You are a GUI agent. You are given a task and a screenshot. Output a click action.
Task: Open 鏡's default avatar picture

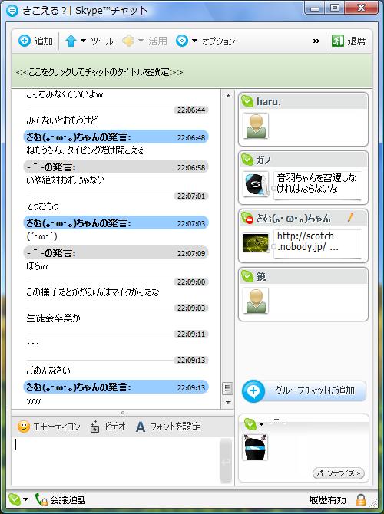pyautogui.click(x=256, y=301)
